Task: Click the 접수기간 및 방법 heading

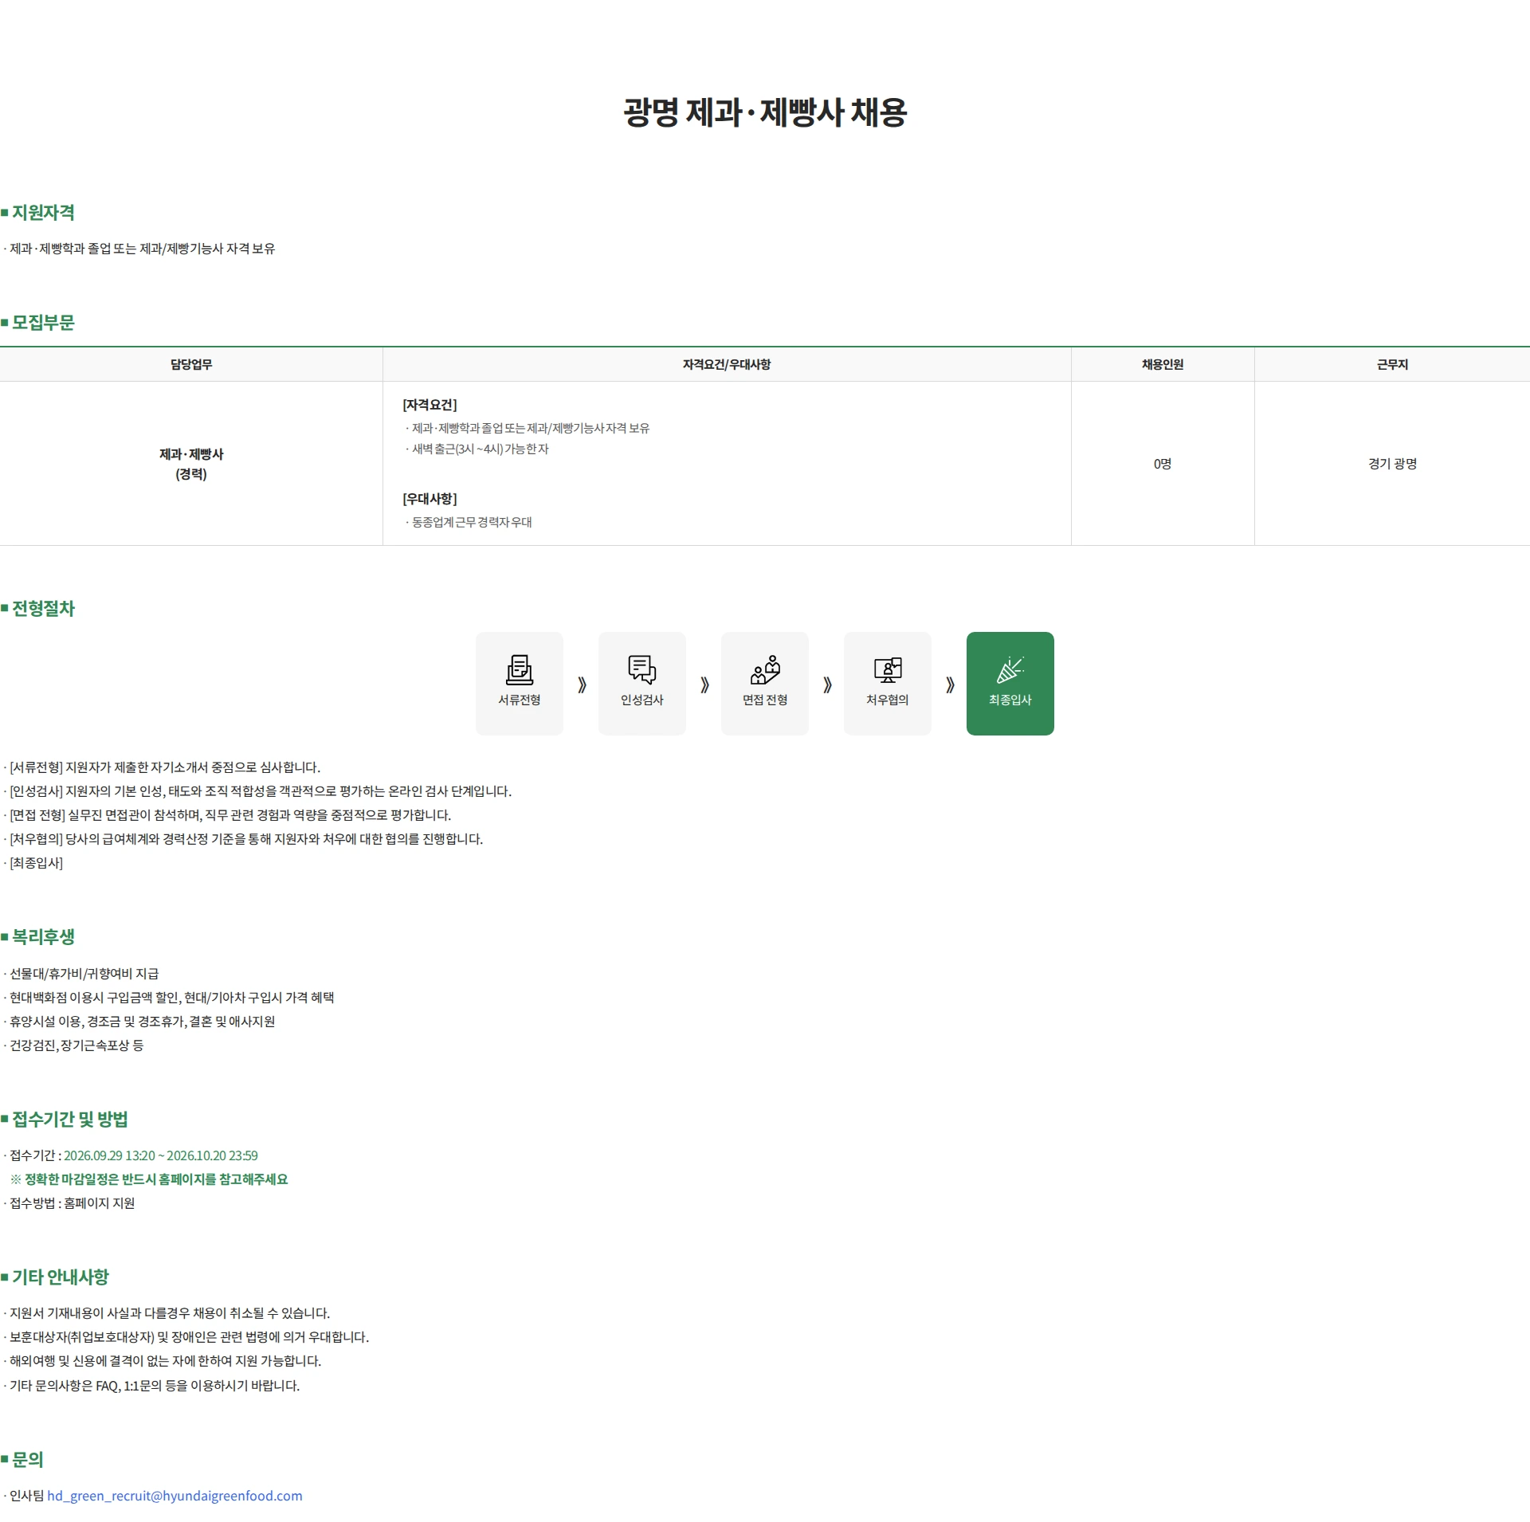Action: pos(70,1120)
